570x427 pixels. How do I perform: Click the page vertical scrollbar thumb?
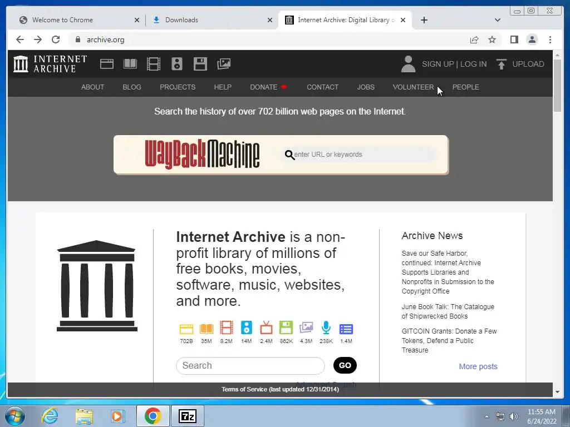(557, 86)
